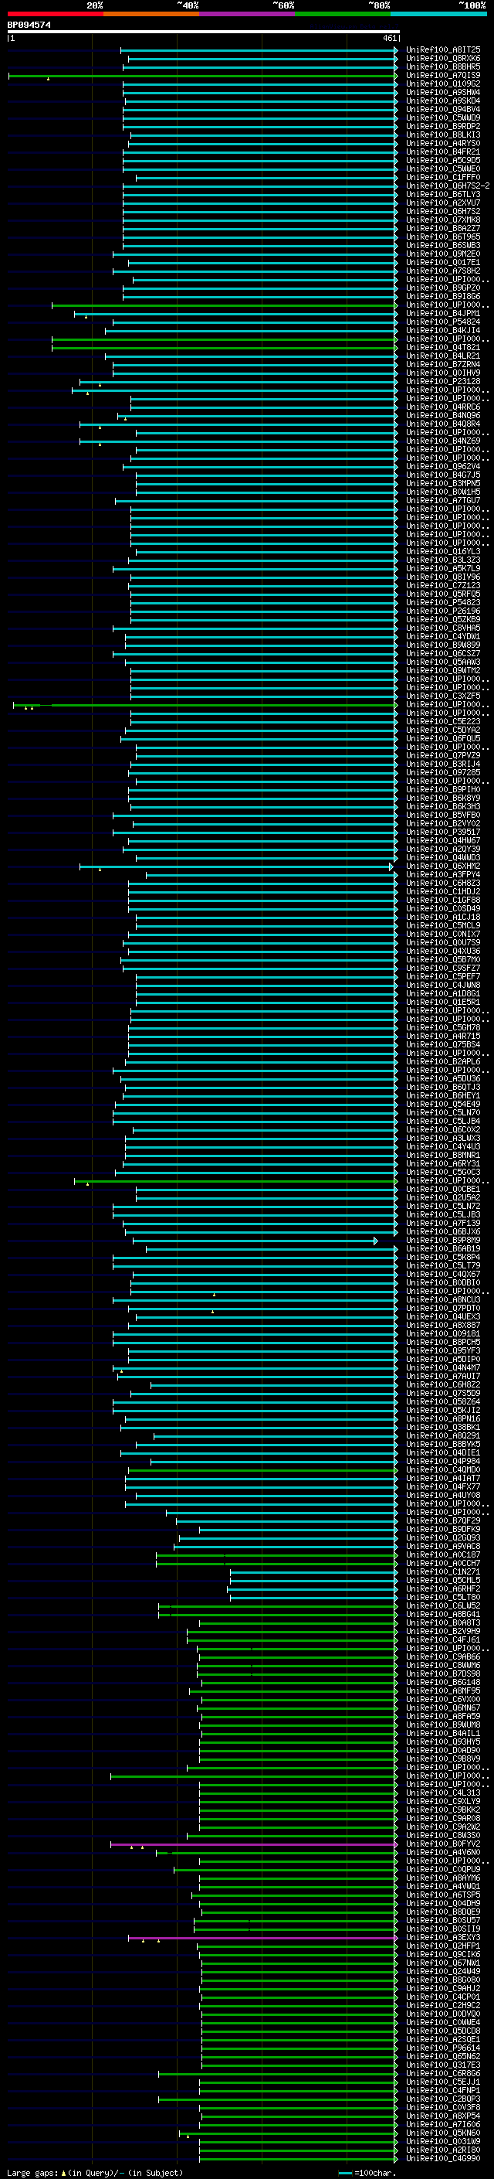This screenshot has height=2179, width=494.
Task: Select hit UniRef100_Q93HY5
Action: [x=442, y=1741]
